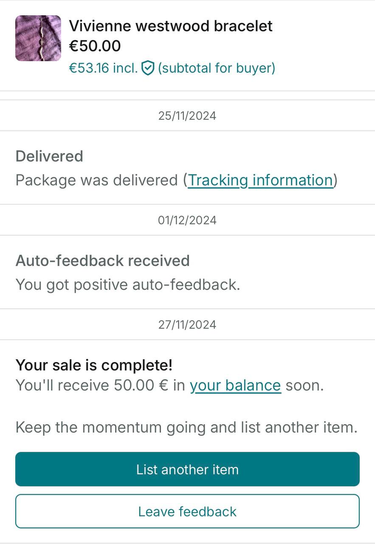Tap the €53.16 incl. price text
Image resolution: width=375 pixels, height=544 pixels.
103,68
